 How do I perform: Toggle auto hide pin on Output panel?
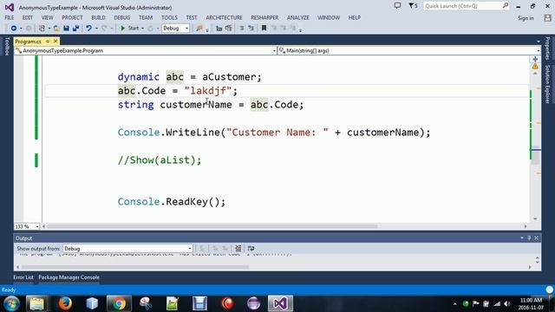pyautogui.click(x=529, y=238)
